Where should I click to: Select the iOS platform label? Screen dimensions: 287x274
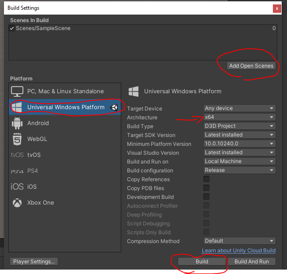pyautogui.click(x=32, y=186)
